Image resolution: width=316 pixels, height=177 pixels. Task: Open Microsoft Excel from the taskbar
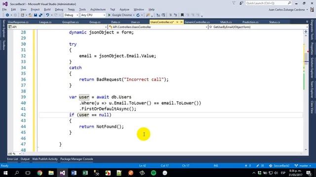point(85,173)
